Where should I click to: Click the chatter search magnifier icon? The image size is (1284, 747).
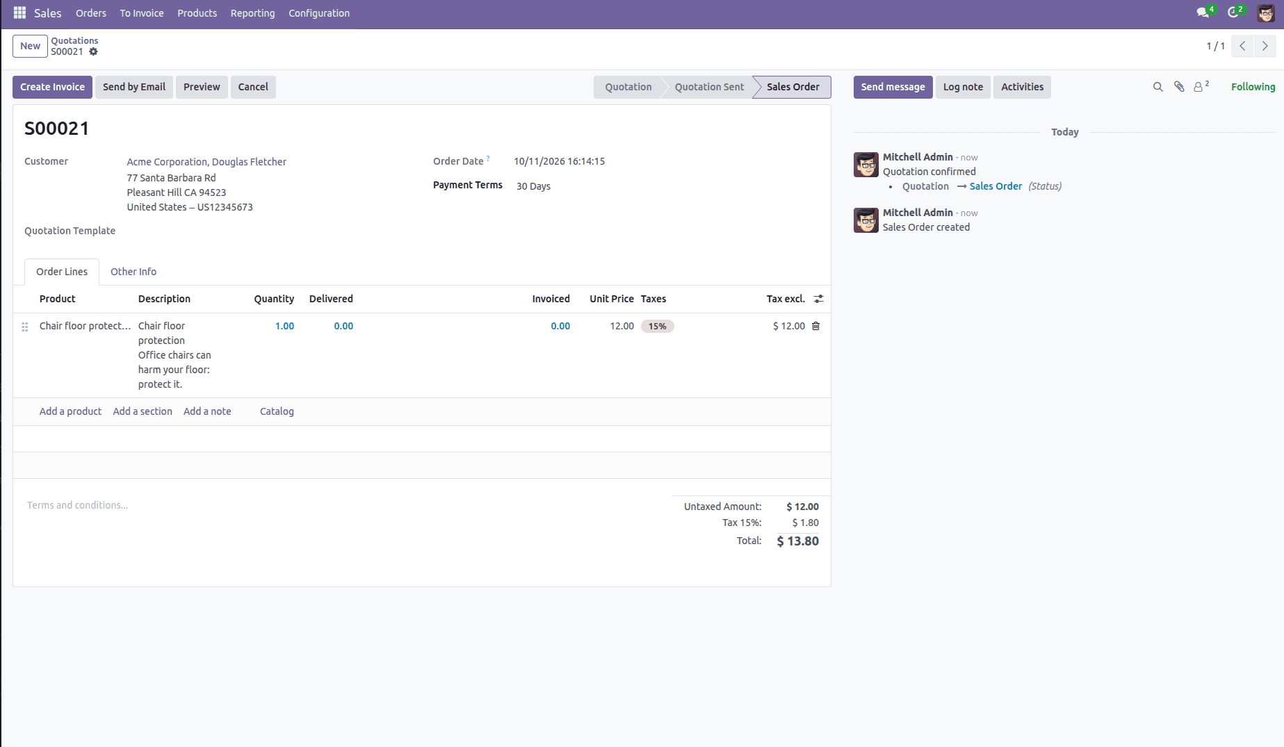click(x=1157, y=87)
